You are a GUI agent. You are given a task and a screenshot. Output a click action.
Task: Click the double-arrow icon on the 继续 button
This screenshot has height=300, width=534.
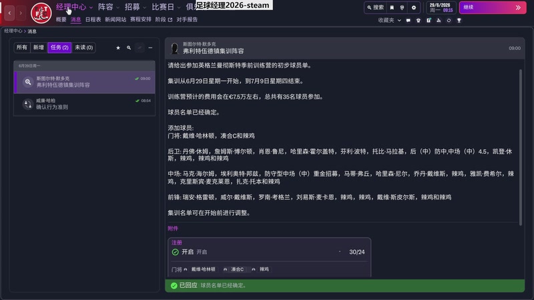(x=518, y=7)
